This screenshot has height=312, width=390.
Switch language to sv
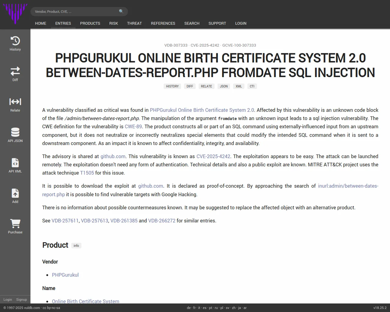click(228, 308)
